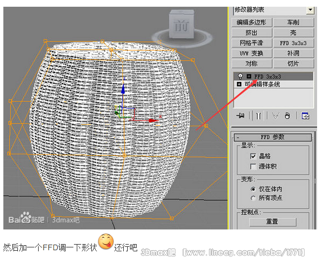Apply the 网格平滑 meshsmooth modifier
The width and height of the screenshot is (321, 262).
pos(252,43)
